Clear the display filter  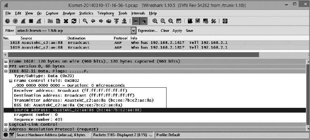165,31
